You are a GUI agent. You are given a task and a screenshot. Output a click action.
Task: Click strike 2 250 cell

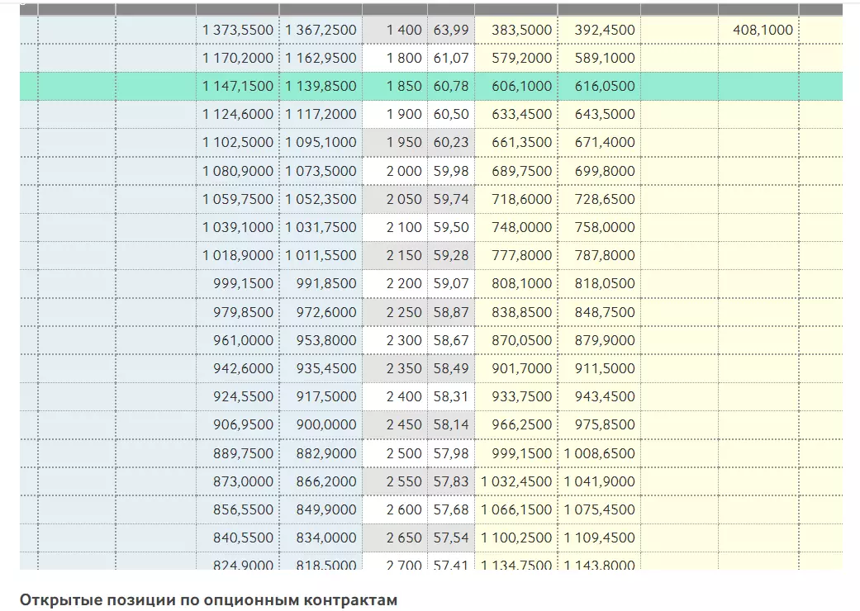pos(395,312)
